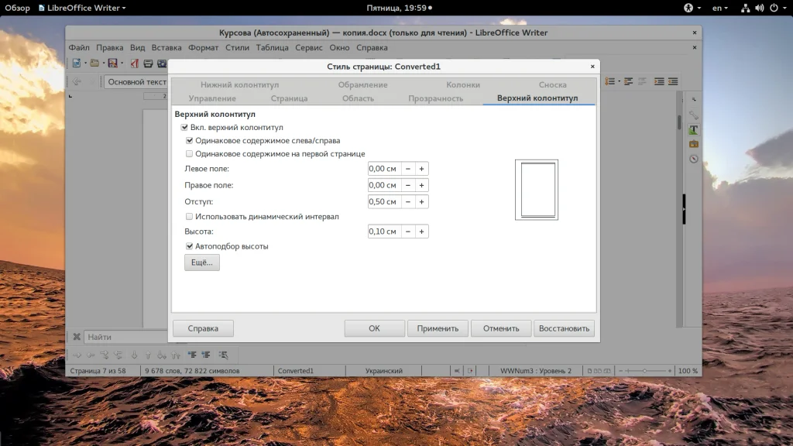Viewport: 793px width, 446px height.
Task: Uncheck the 'Автоподбор высоты' checkbox
Action: (190, 246)
